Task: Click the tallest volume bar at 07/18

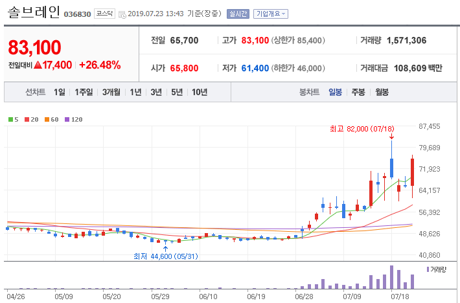Action: 391,277
